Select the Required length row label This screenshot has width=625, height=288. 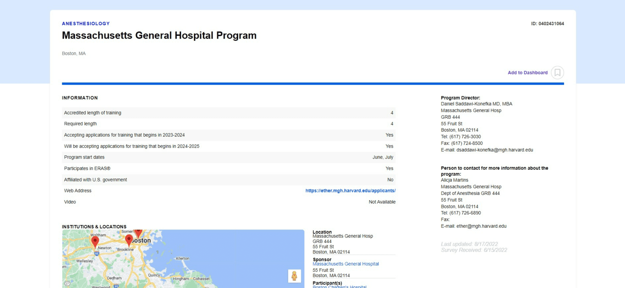pyautogui.click(x=80, y=124)
